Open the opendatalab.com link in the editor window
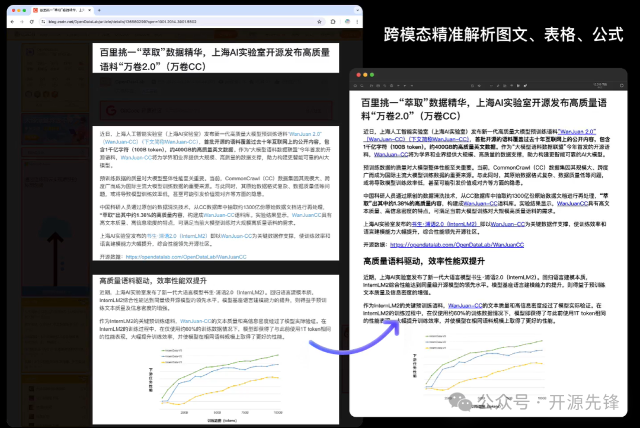Image resolution: width=640 pixels, height=428 pixels. tap(457, 245)
